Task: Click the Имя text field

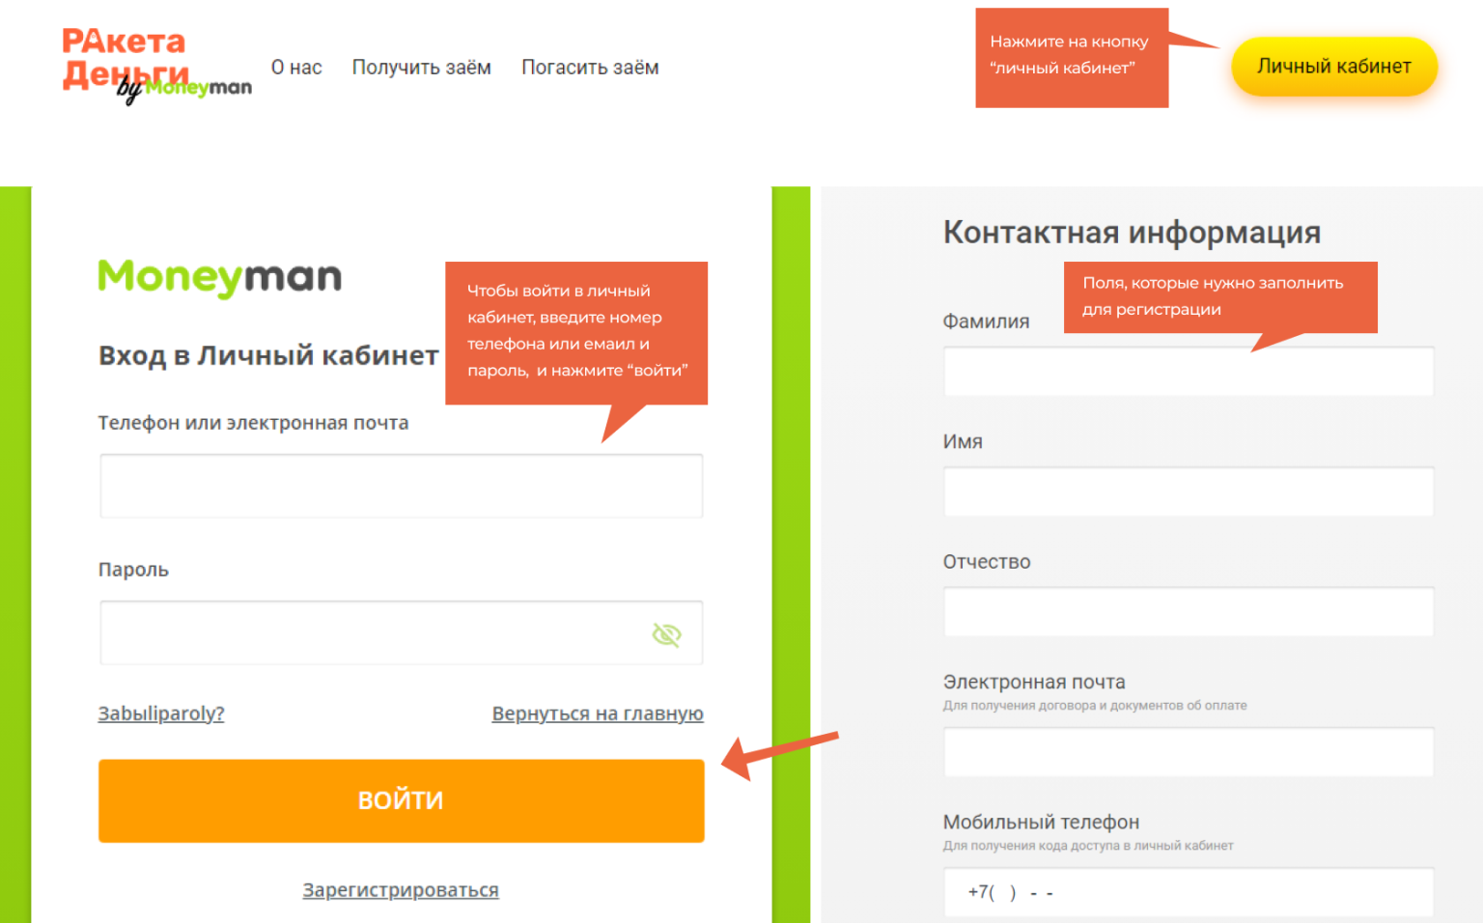Action: (1188, 492)
